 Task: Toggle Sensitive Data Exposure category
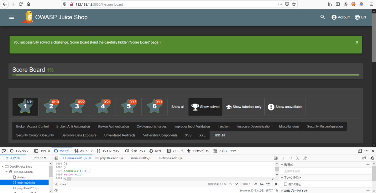(79, 135)
